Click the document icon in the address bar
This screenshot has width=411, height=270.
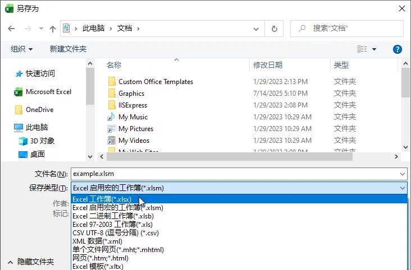coord(66,28)
